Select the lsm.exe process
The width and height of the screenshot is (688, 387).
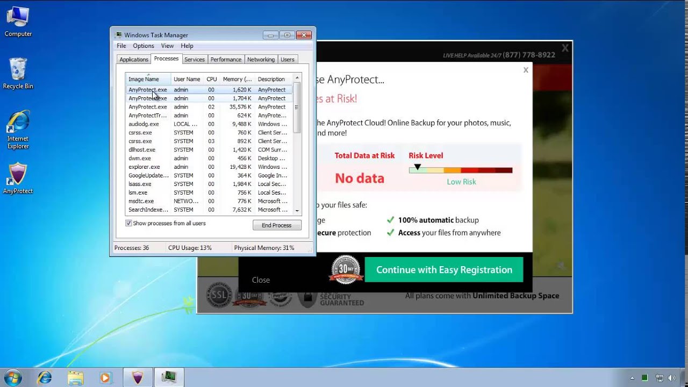(209, 192)
